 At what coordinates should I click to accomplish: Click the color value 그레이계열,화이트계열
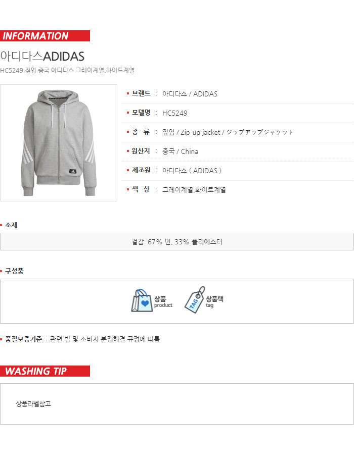[194, 190]
